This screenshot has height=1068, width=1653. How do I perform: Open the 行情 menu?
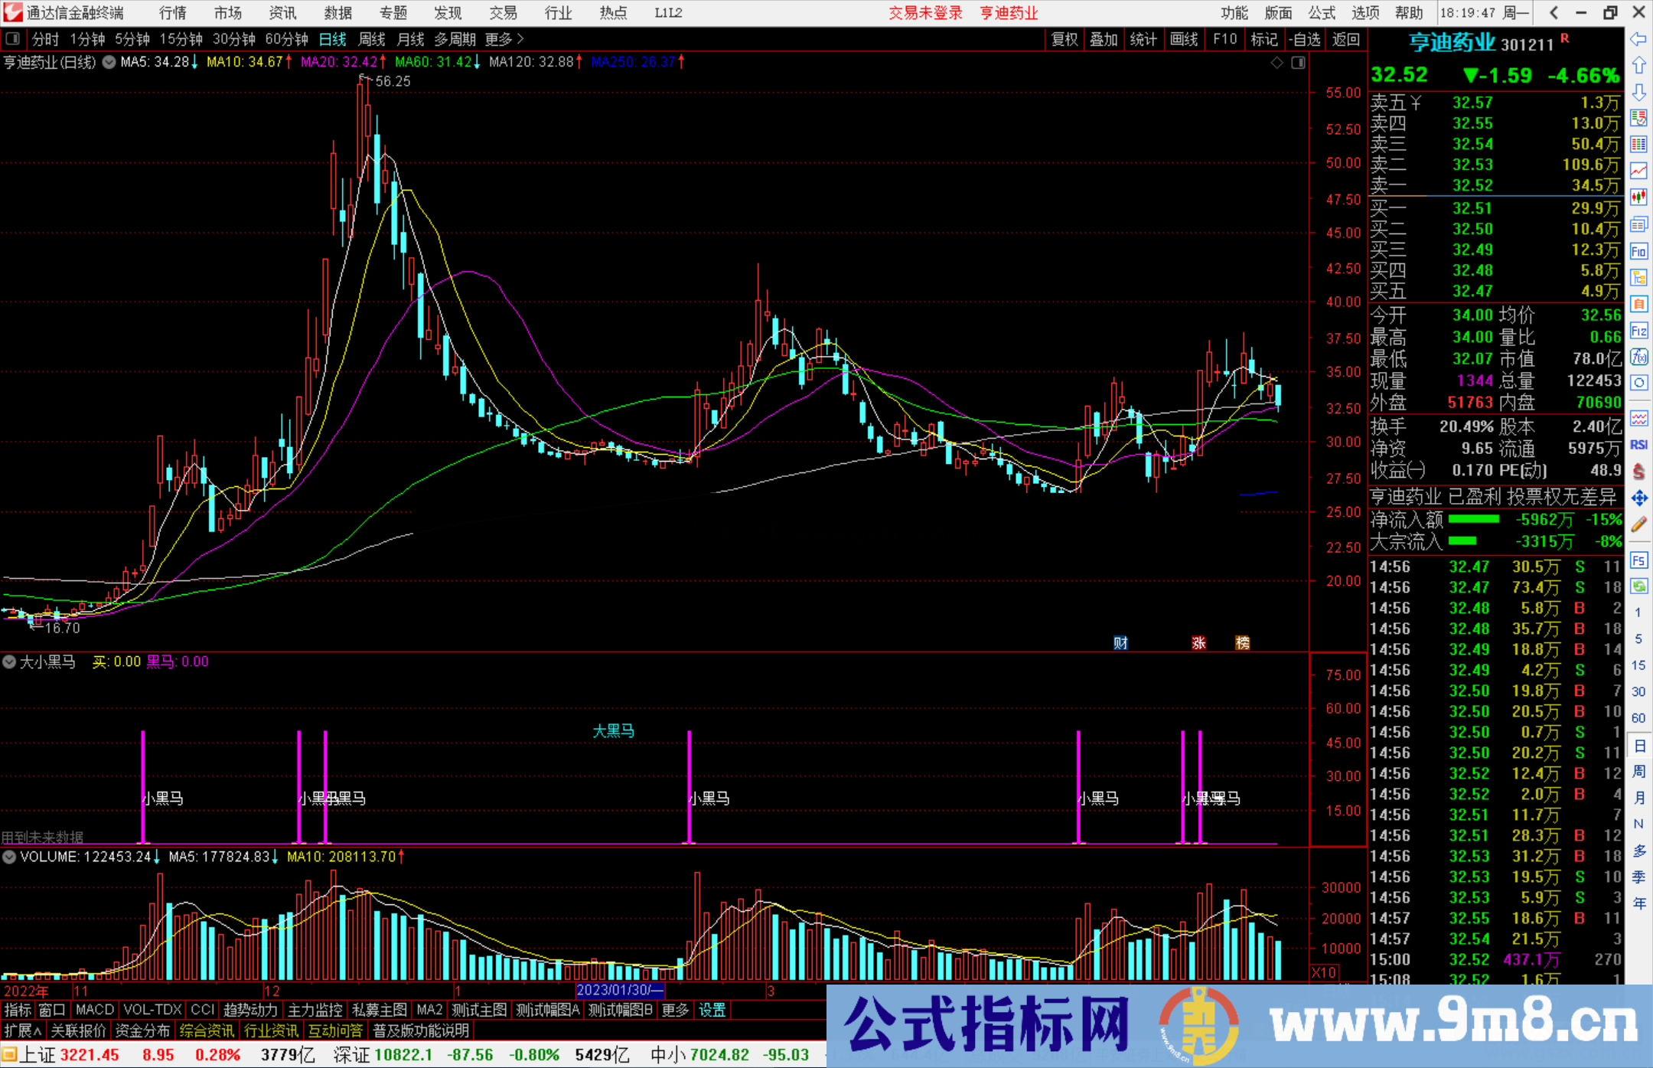pyautogui.click(x=172, y=13)
